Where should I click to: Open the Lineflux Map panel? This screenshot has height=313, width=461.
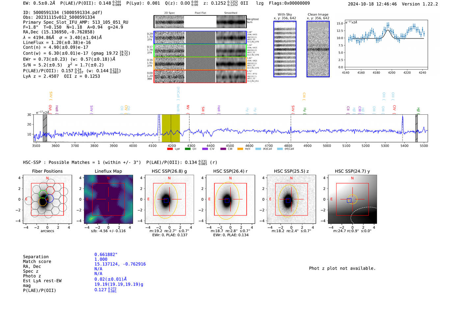(x=108, y=199)
